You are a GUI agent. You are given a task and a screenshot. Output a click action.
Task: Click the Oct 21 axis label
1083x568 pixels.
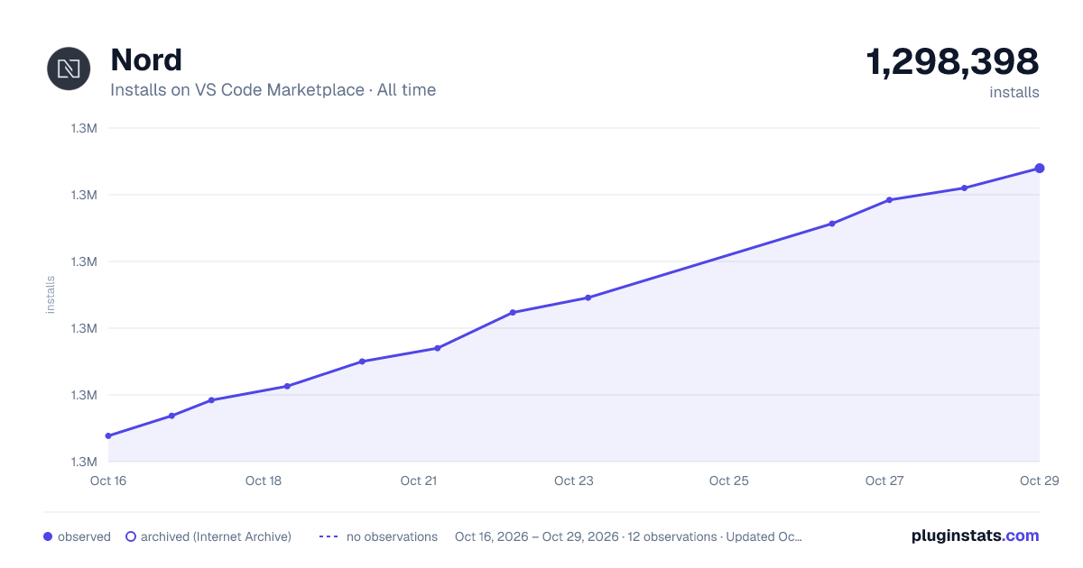(x=419, y=481)
